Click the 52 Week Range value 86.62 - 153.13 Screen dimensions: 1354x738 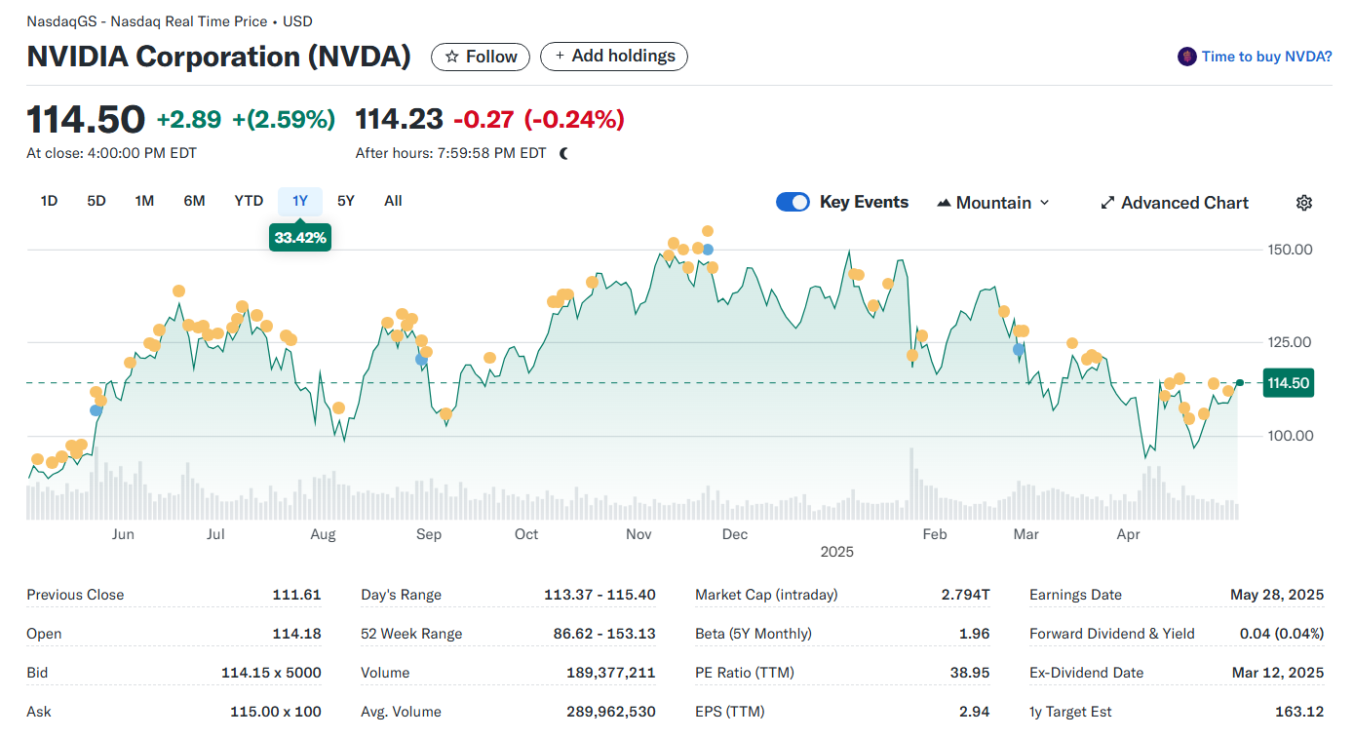(x=604, y=634)
